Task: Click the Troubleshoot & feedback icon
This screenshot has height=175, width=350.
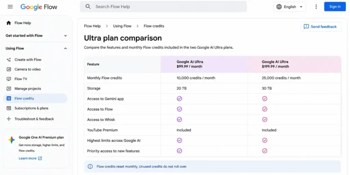Action: coord(9,119)
